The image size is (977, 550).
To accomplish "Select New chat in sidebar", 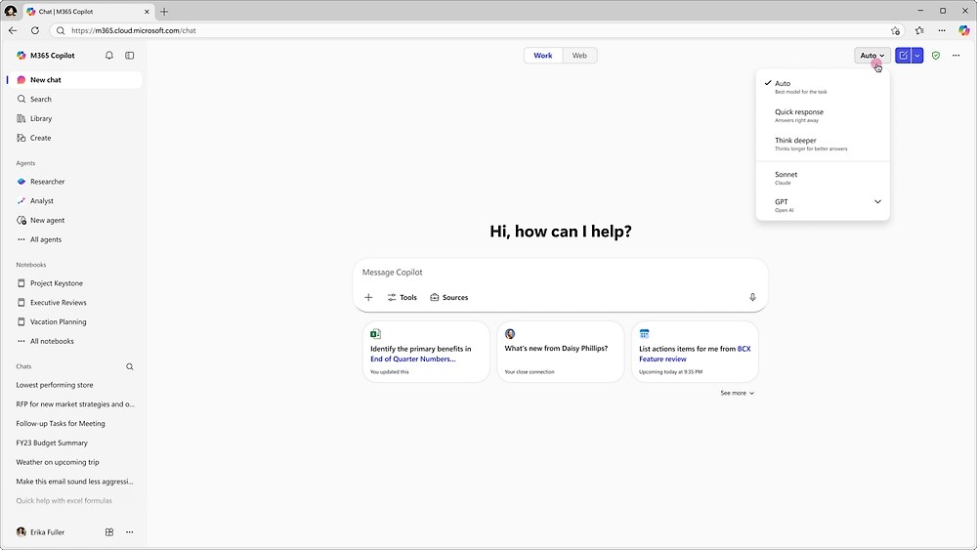I will coord(75,80).
